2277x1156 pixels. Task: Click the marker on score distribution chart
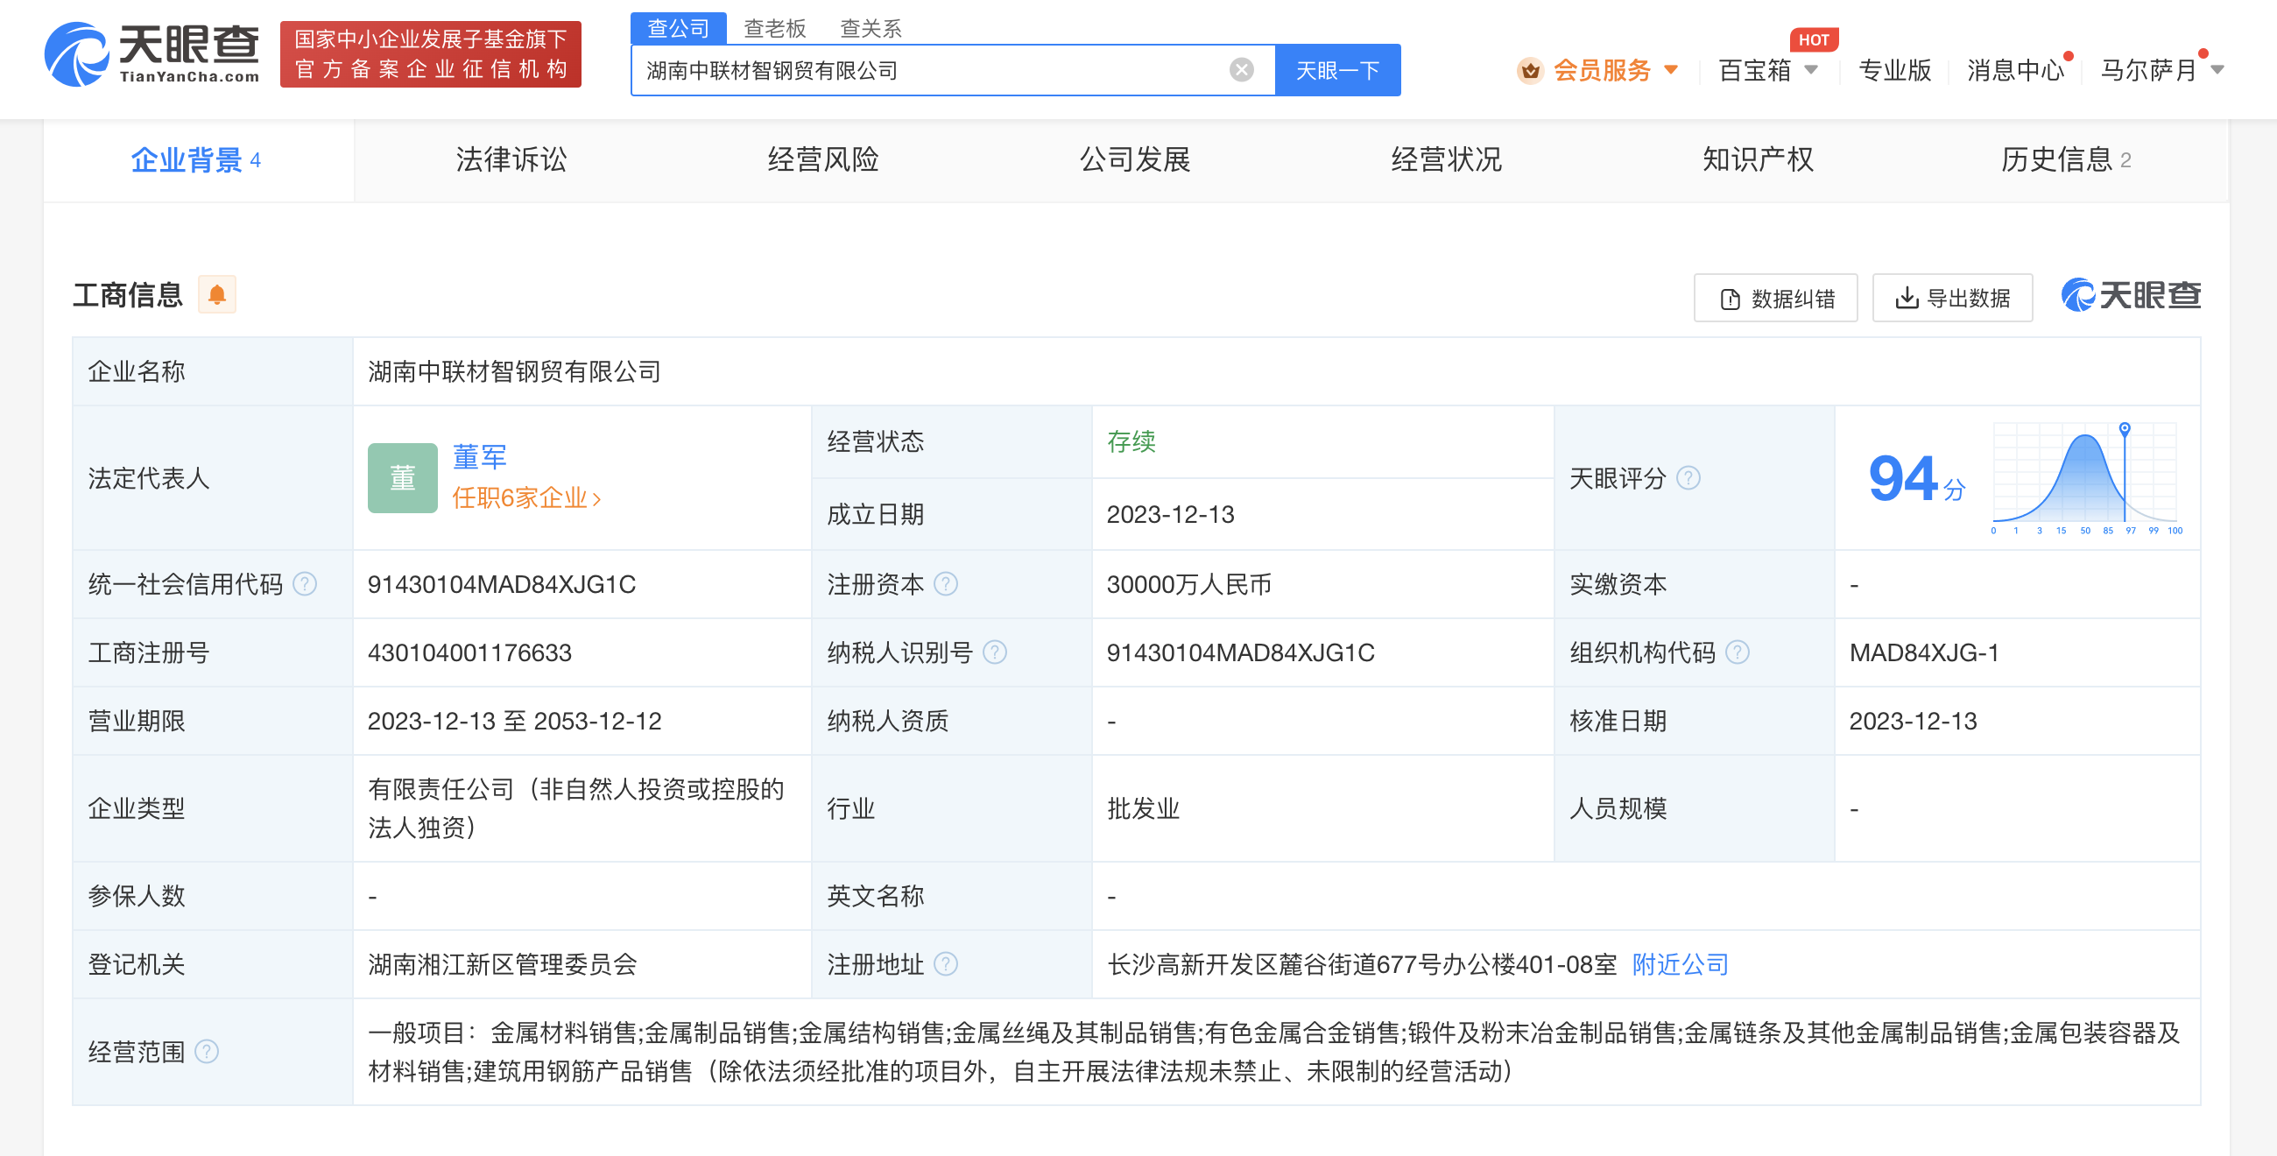tap(2124, 428)
